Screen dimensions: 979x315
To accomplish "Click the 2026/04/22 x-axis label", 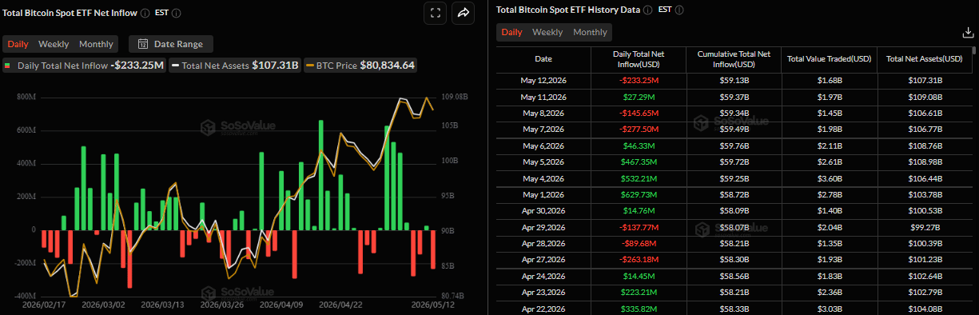I will click(341, 305).
